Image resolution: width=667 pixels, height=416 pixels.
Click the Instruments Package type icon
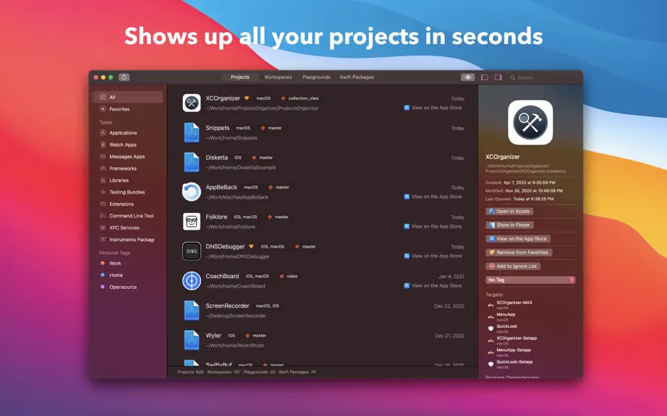(103, 240)
